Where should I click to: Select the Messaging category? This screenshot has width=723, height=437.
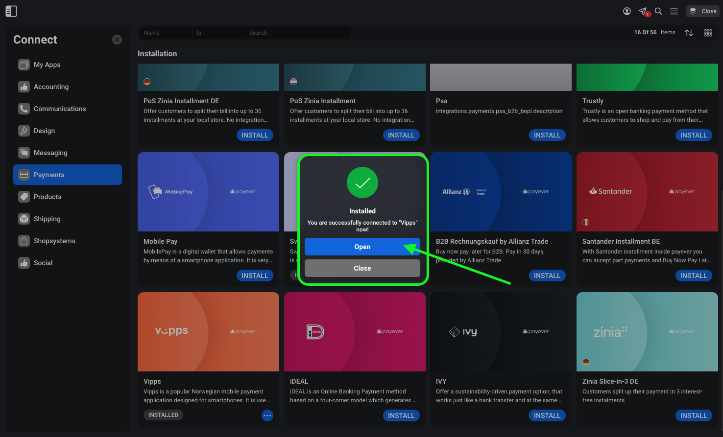click(x=68, y=153)
